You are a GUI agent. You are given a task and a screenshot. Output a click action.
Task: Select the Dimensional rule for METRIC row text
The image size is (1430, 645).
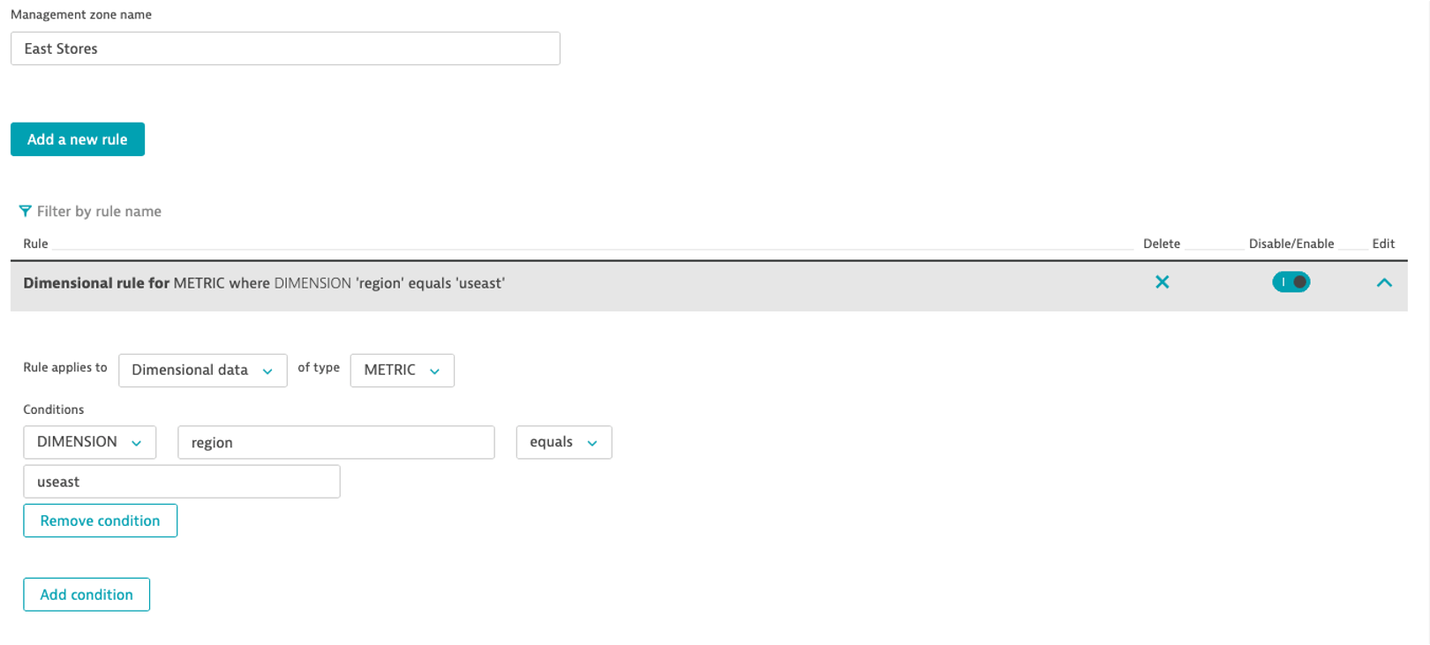264,283
